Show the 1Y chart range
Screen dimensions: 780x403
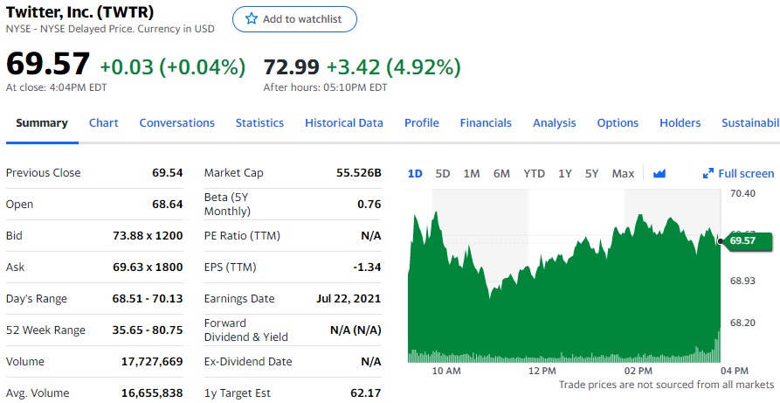[565, 173]
